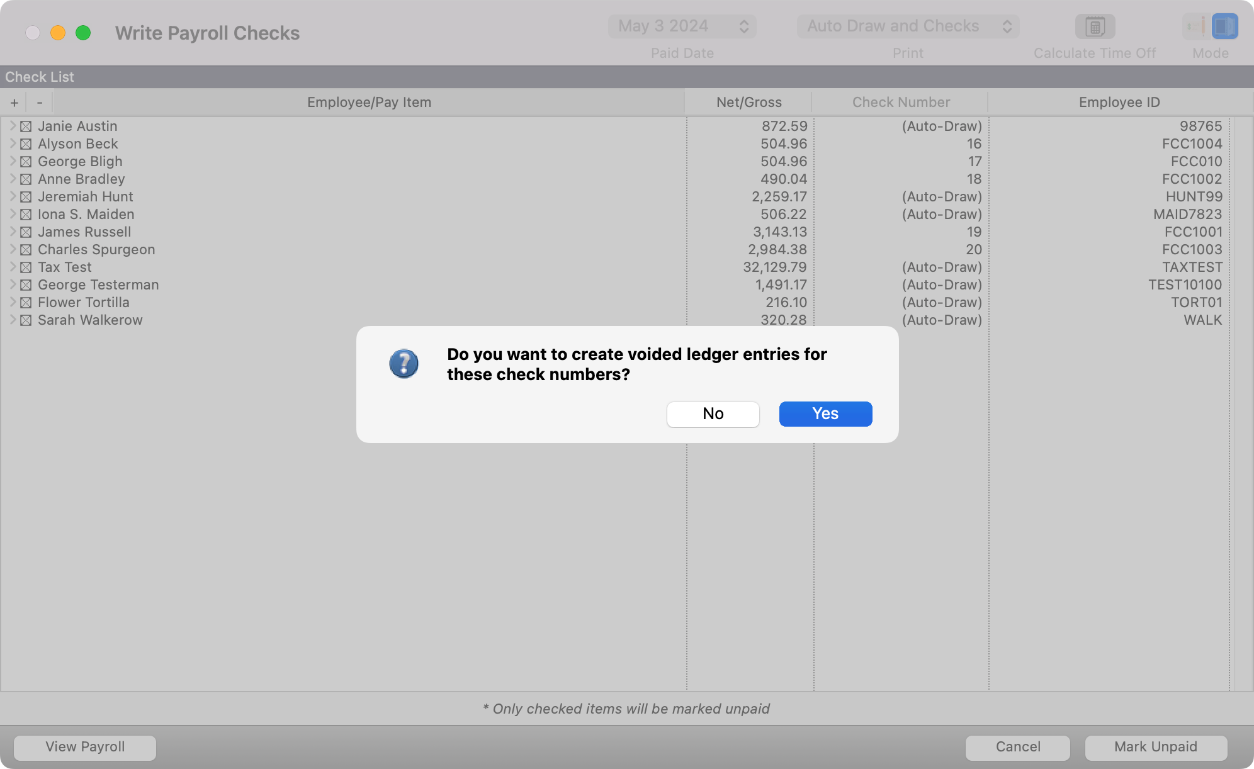Click the blue question mark dialog icon
This screenshot has width=1254, height=769.
click(404, 364)
